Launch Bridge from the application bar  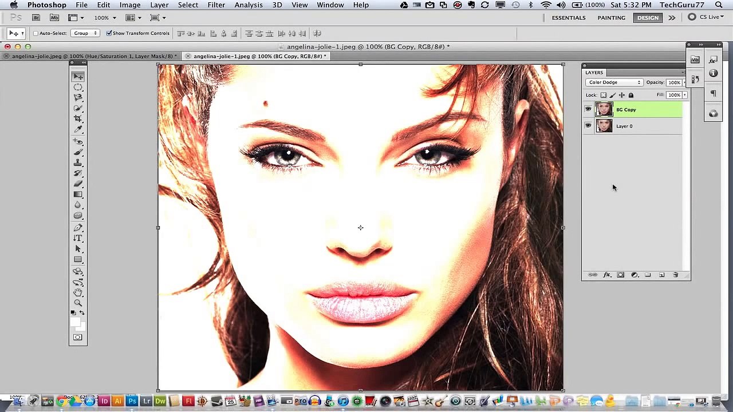[x=36, y=18]
